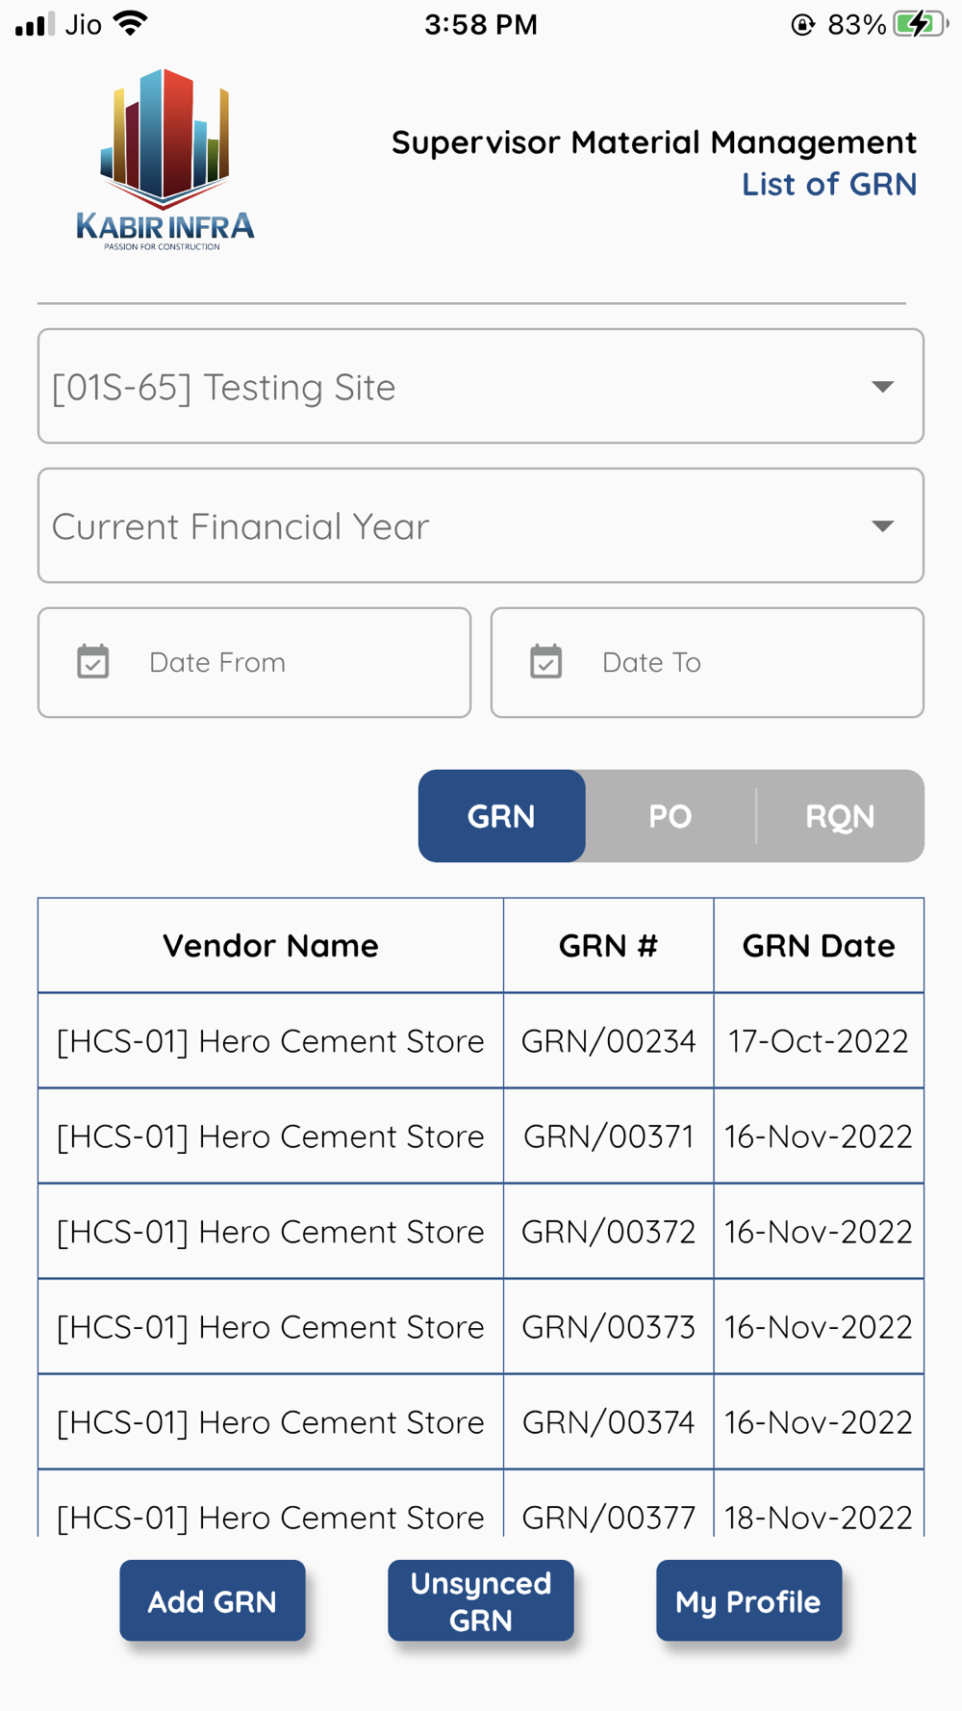Switch to the PO tab
This screenshot has width=962, height=1711.
pyautogui.click(x=671, y=816)
